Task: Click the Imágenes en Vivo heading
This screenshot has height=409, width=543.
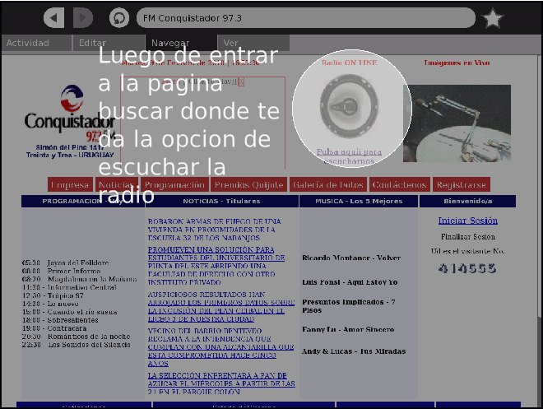Action: click(457, 63)
